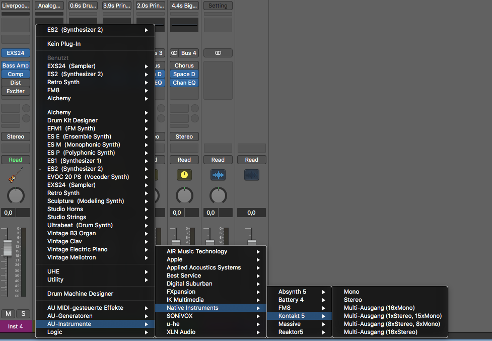Screen dimensions: 492x341
Task: Toggle the Bass Amp effect slot
Action: click(x=16, y=65)
